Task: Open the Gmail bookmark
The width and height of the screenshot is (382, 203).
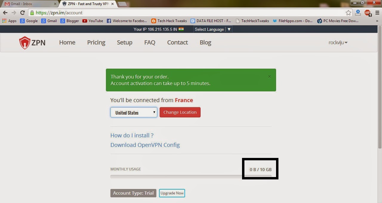Action: coord(49,21)
